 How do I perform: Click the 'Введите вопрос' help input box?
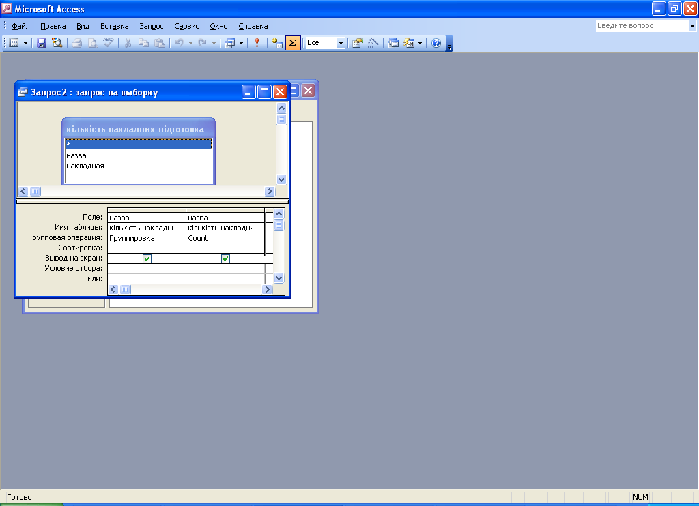[642, 26]
